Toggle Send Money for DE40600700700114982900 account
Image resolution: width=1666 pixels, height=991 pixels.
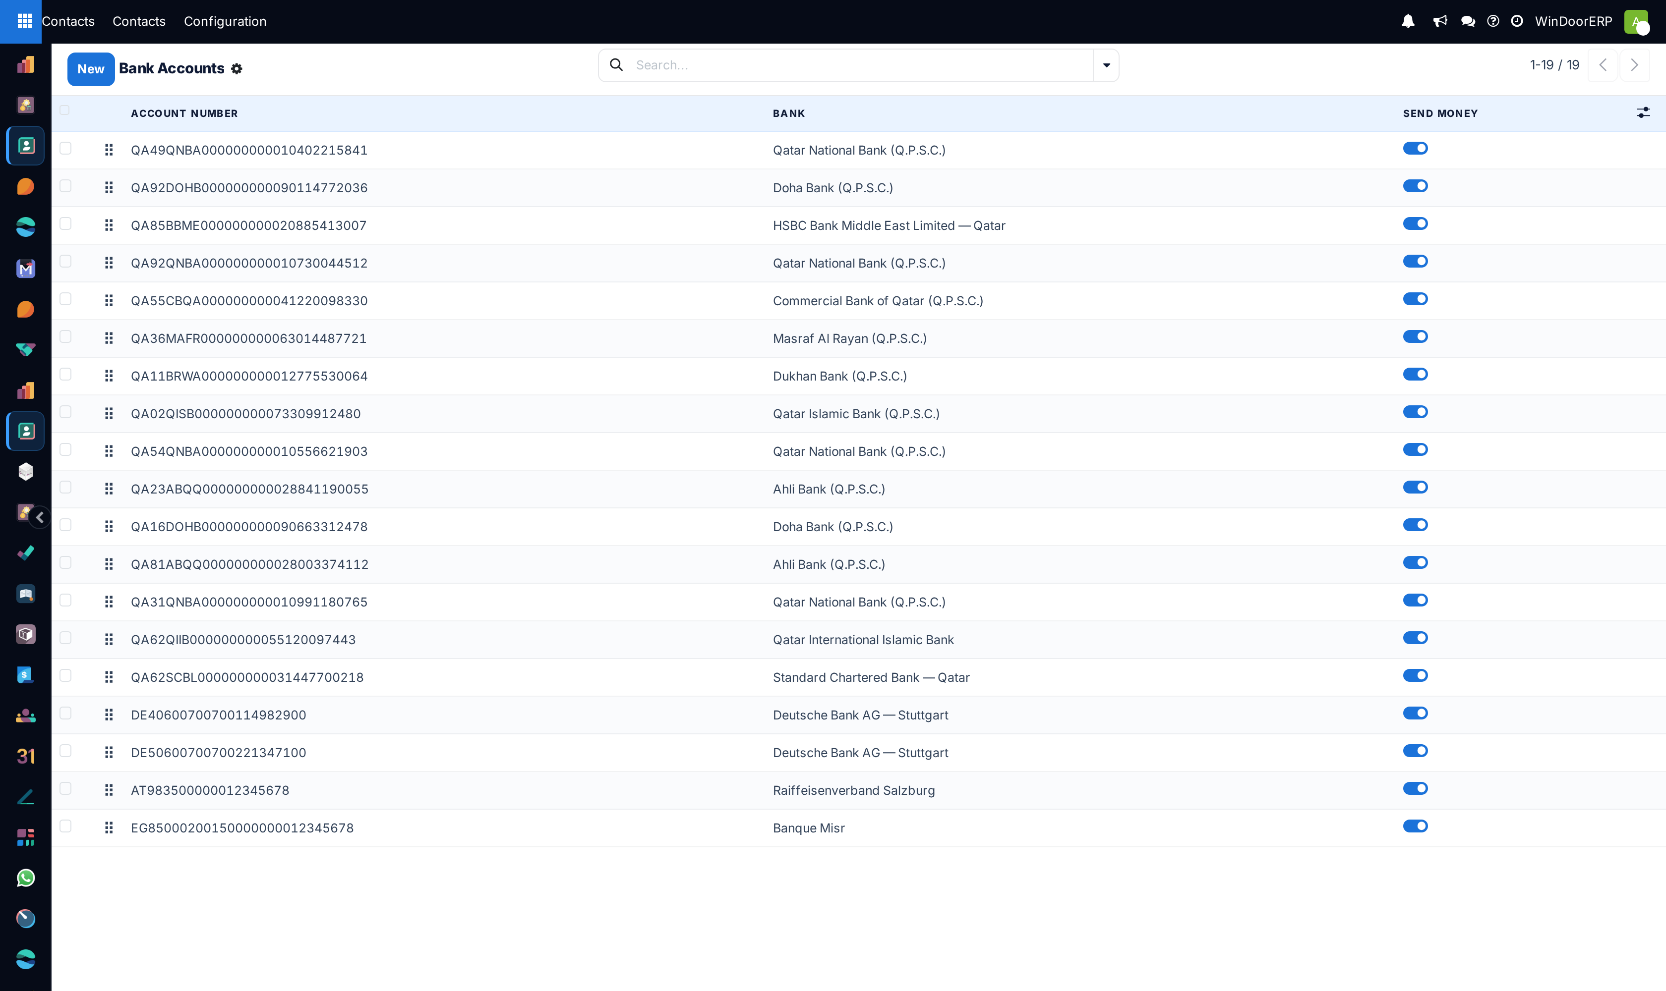[1415, 713]
